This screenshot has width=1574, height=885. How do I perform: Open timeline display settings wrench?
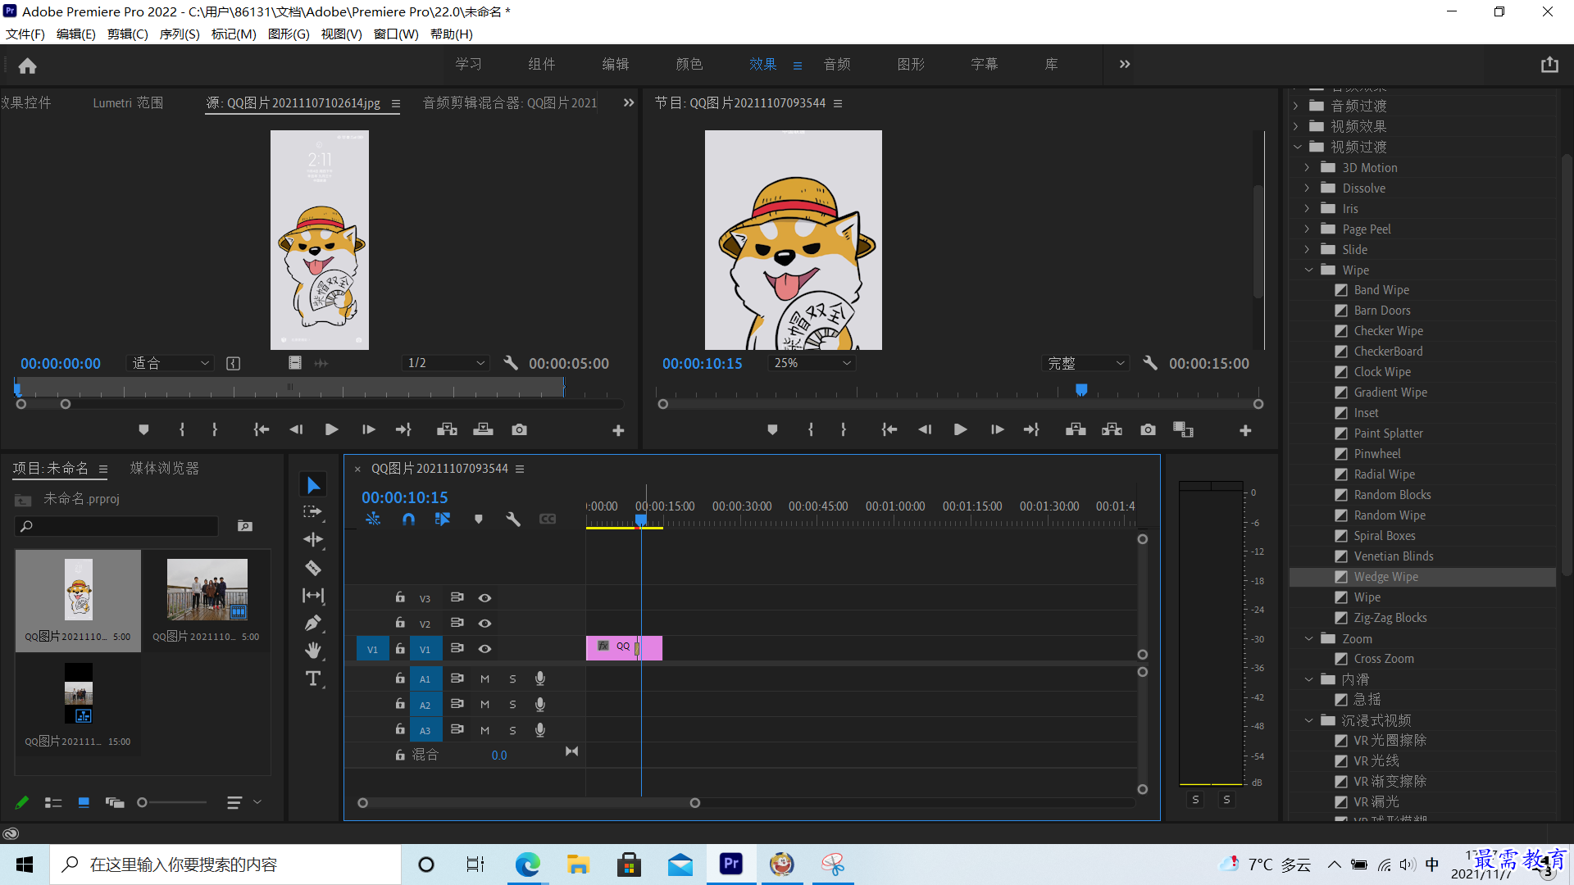[x=513, y=519]
